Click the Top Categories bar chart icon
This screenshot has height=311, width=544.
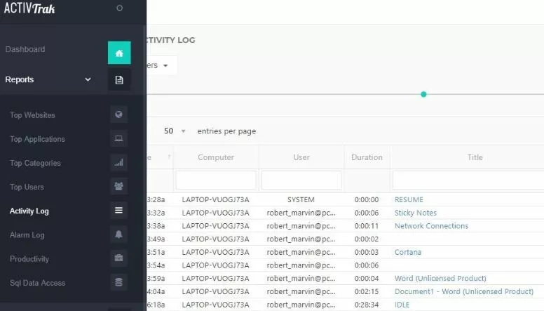(118, 163)
